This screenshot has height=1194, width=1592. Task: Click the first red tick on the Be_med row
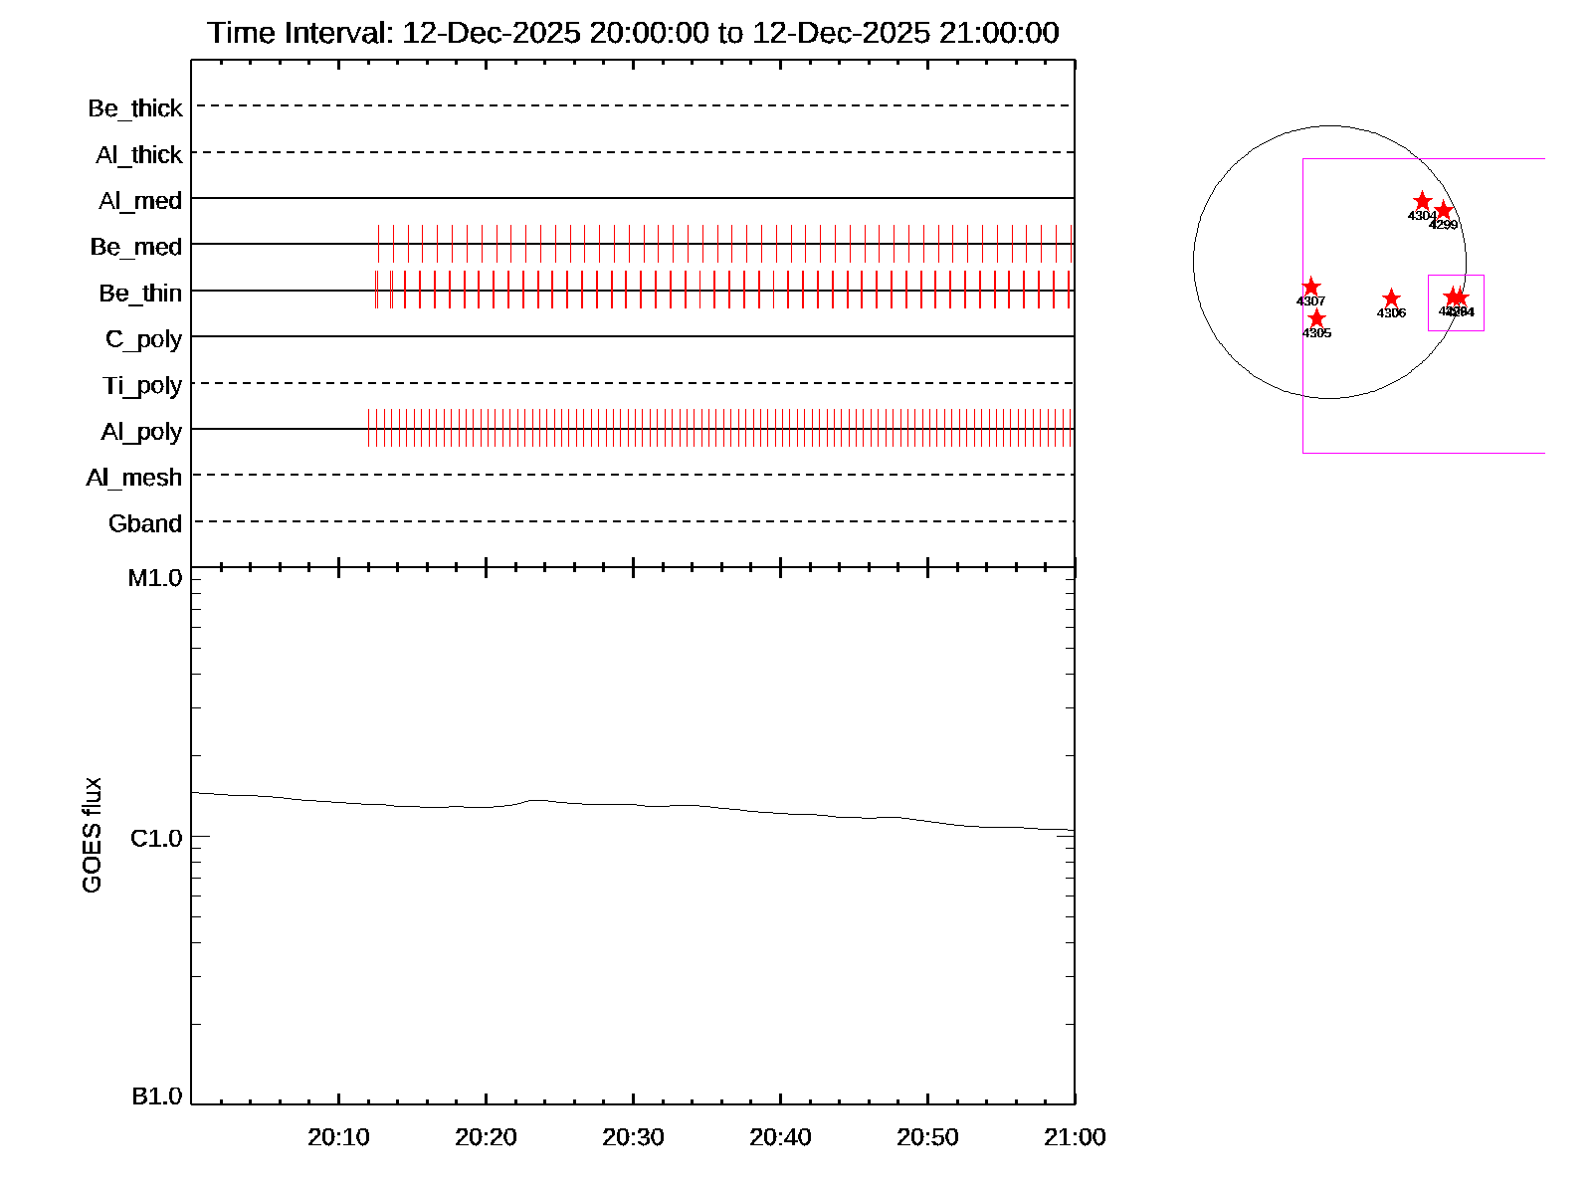pyautogui.click(x=378, y=244)
